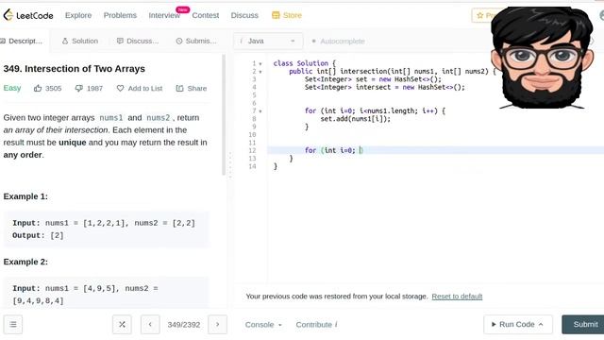Image resolution: width=604 pixels, height=340 pixels.
Task: Pick a random problem with shuffle icon
Action: coord(122,324)
